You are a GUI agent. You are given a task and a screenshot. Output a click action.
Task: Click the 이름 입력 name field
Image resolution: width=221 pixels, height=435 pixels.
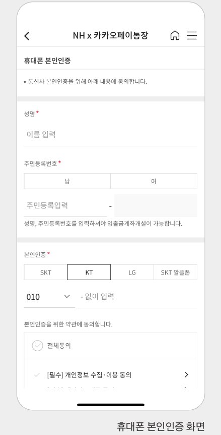point(111,135)
